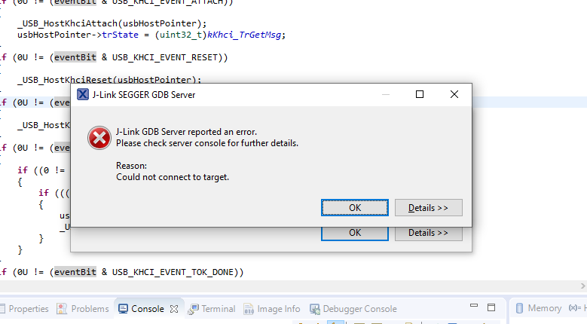Select the Console tab
The image size is (587, 324).
(147, 309)
